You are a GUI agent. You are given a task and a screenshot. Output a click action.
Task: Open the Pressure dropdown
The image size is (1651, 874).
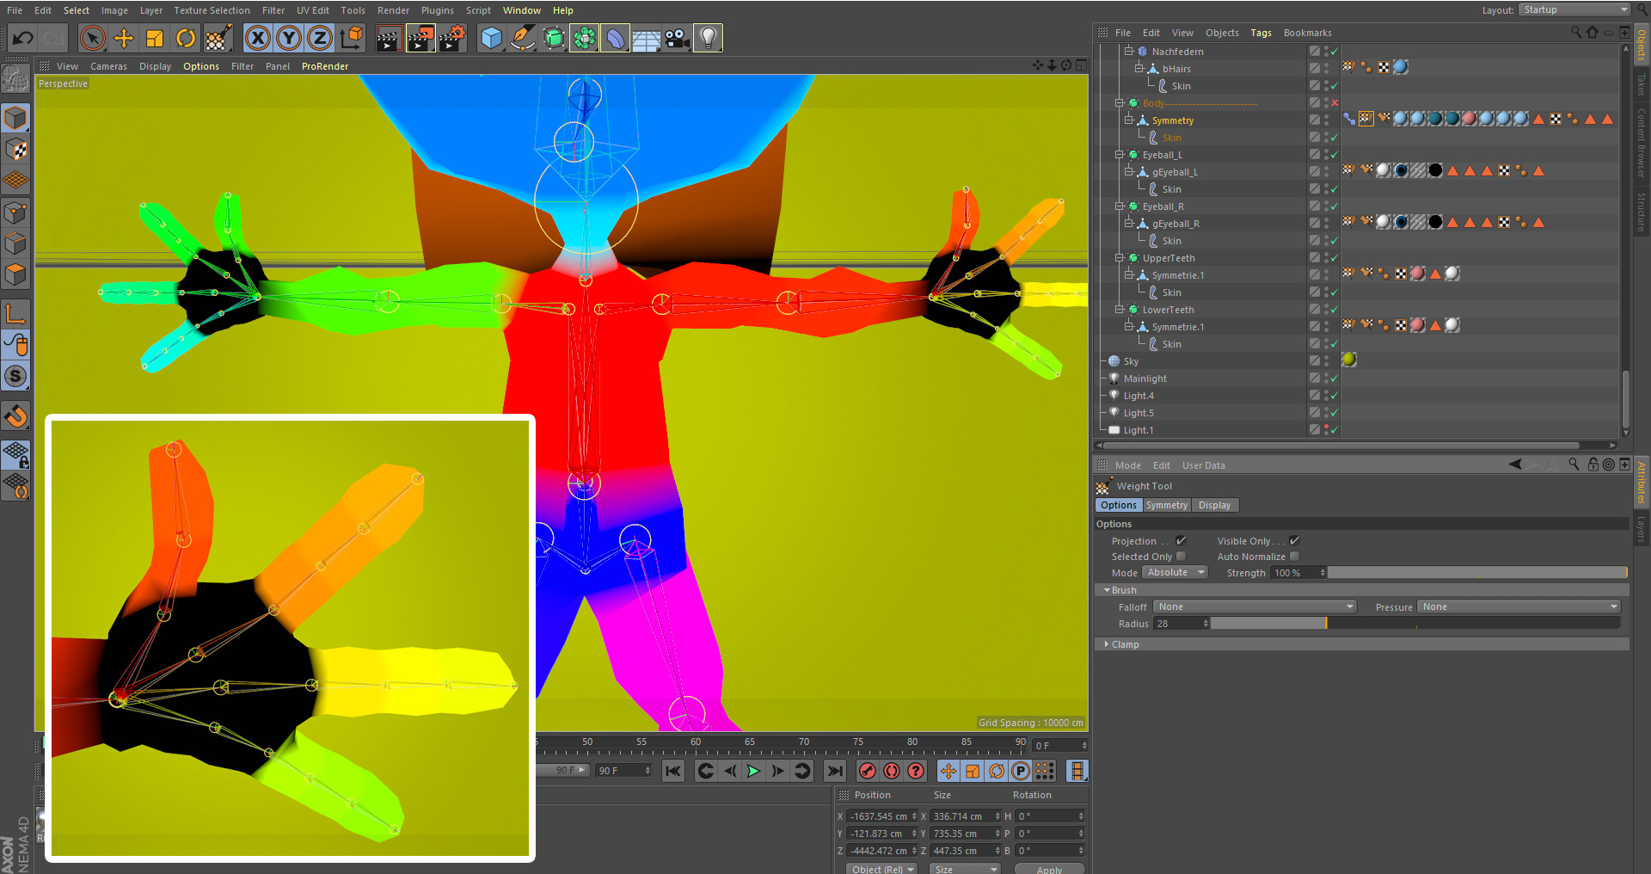1519,606
